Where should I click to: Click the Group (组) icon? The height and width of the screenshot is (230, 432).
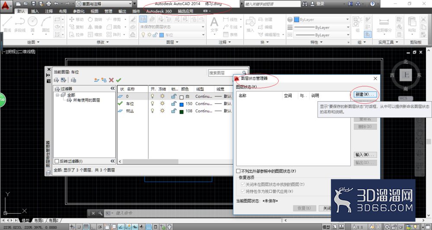pos(357,24)
